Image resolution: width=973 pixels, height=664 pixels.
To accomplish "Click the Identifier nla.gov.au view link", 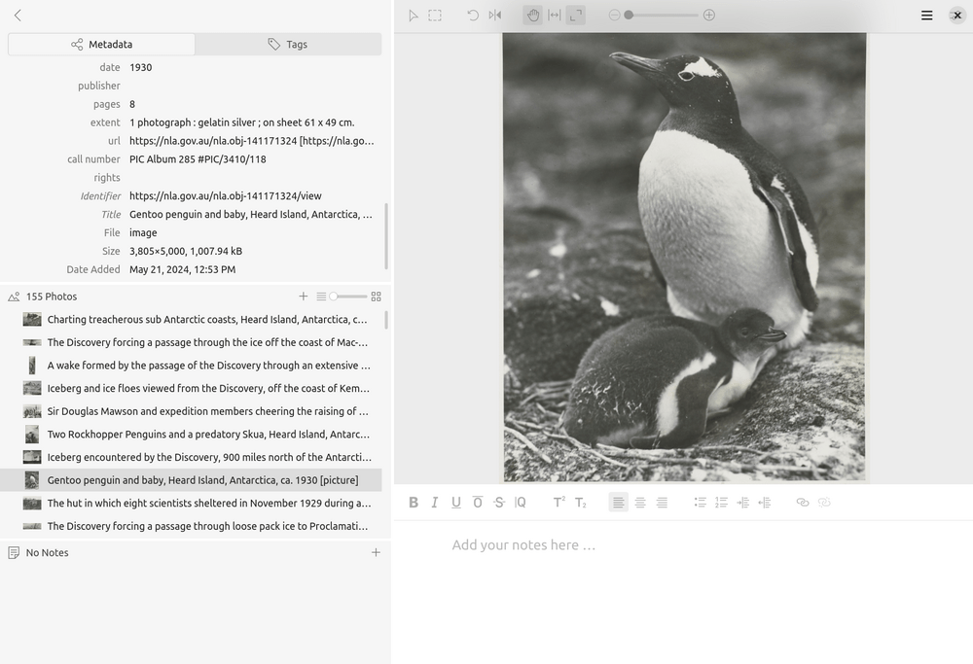I will coord(226,196).
